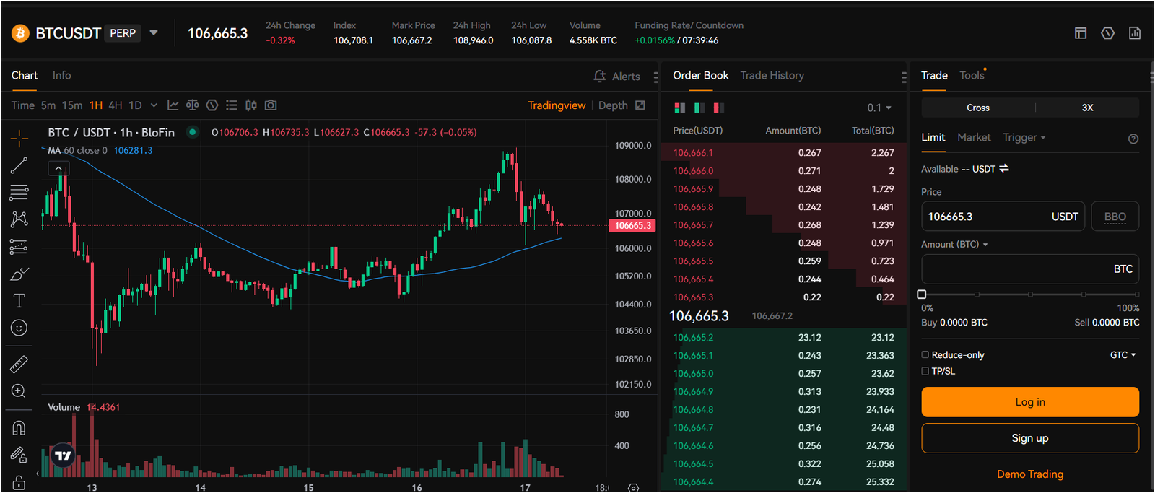
Task: Select the ruler measure tool
Action: click(x=19, y=364)
